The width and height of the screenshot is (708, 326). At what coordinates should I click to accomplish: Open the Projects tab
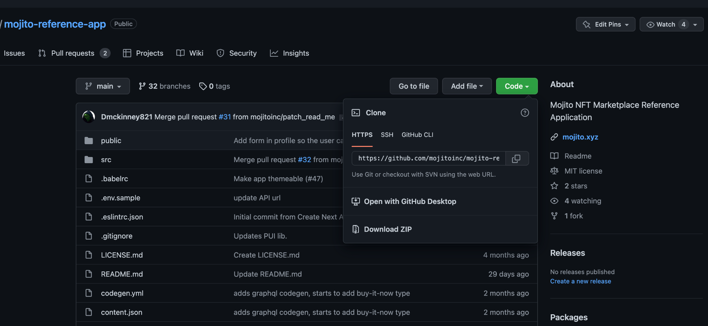point(143,53)
